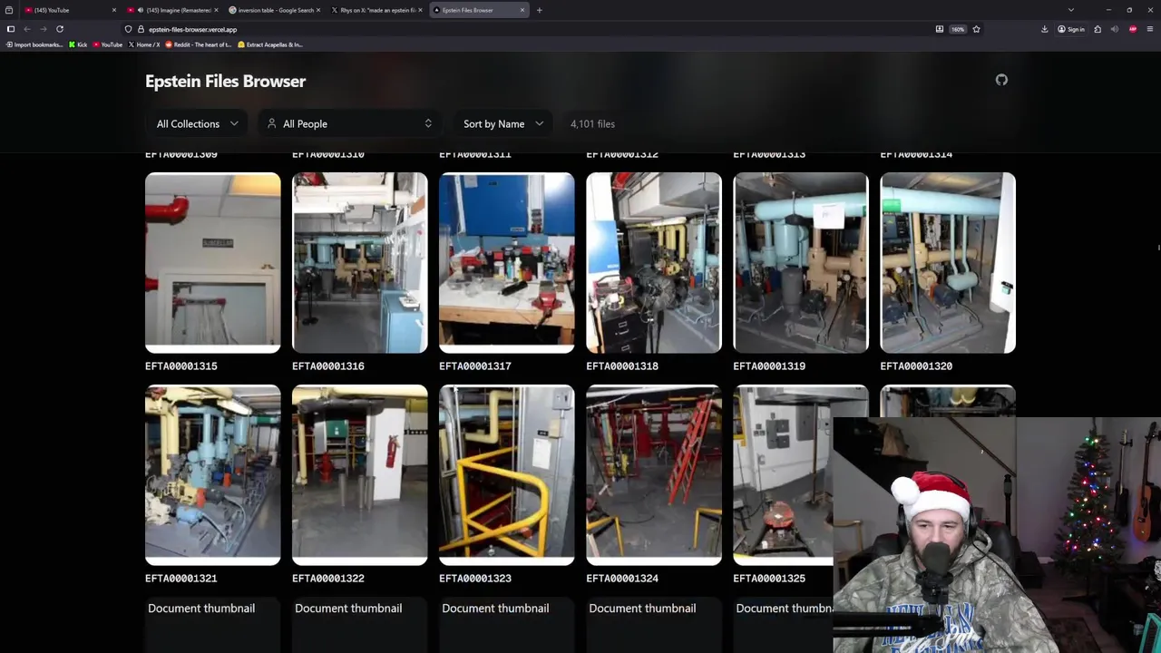
Task: Click the 4,101 files count text
Action: pyautogui.click(x=592, y=123)
